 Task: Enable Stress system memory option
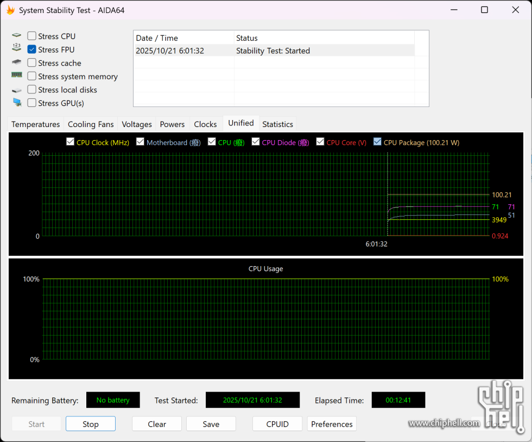tap(32, 77)
